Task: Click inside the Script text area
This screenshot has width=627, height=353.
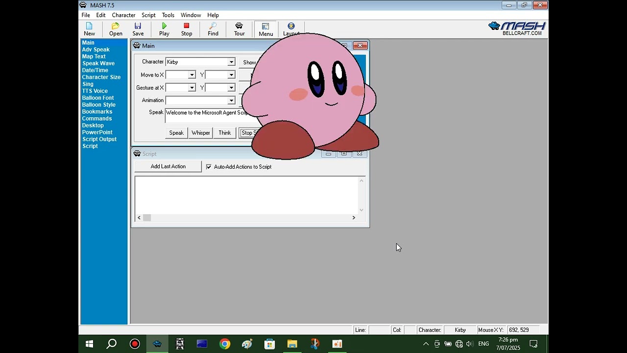Action: click(x=246, y=195)
